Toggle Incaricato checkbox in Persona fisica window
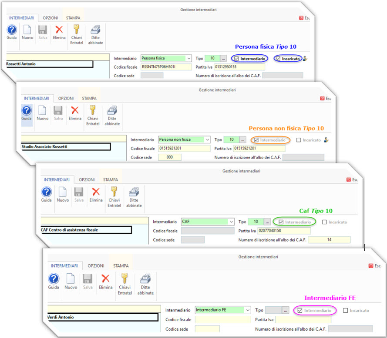The image size is (387, 338). pos(278,59)
